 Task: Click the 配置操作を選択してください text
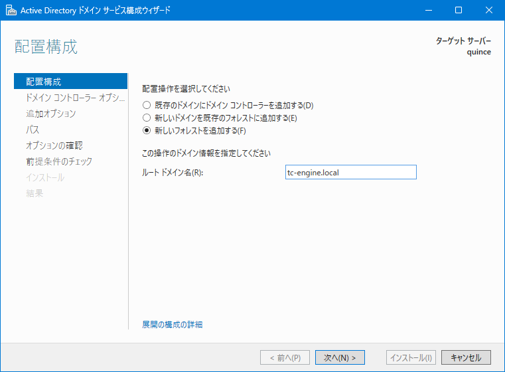186,88
